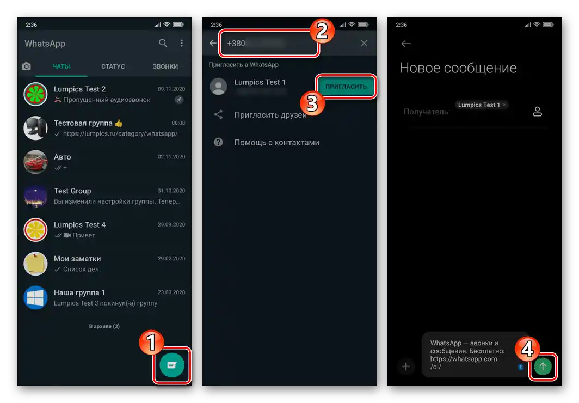Image resolution: width=579 pixels, height=403 pixels.
Task: Open the Тестовая группа chat
Action: 104,128
